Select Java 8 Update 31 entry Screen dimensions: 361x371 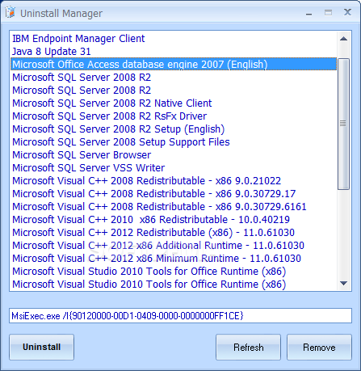(x=174, y=52)
